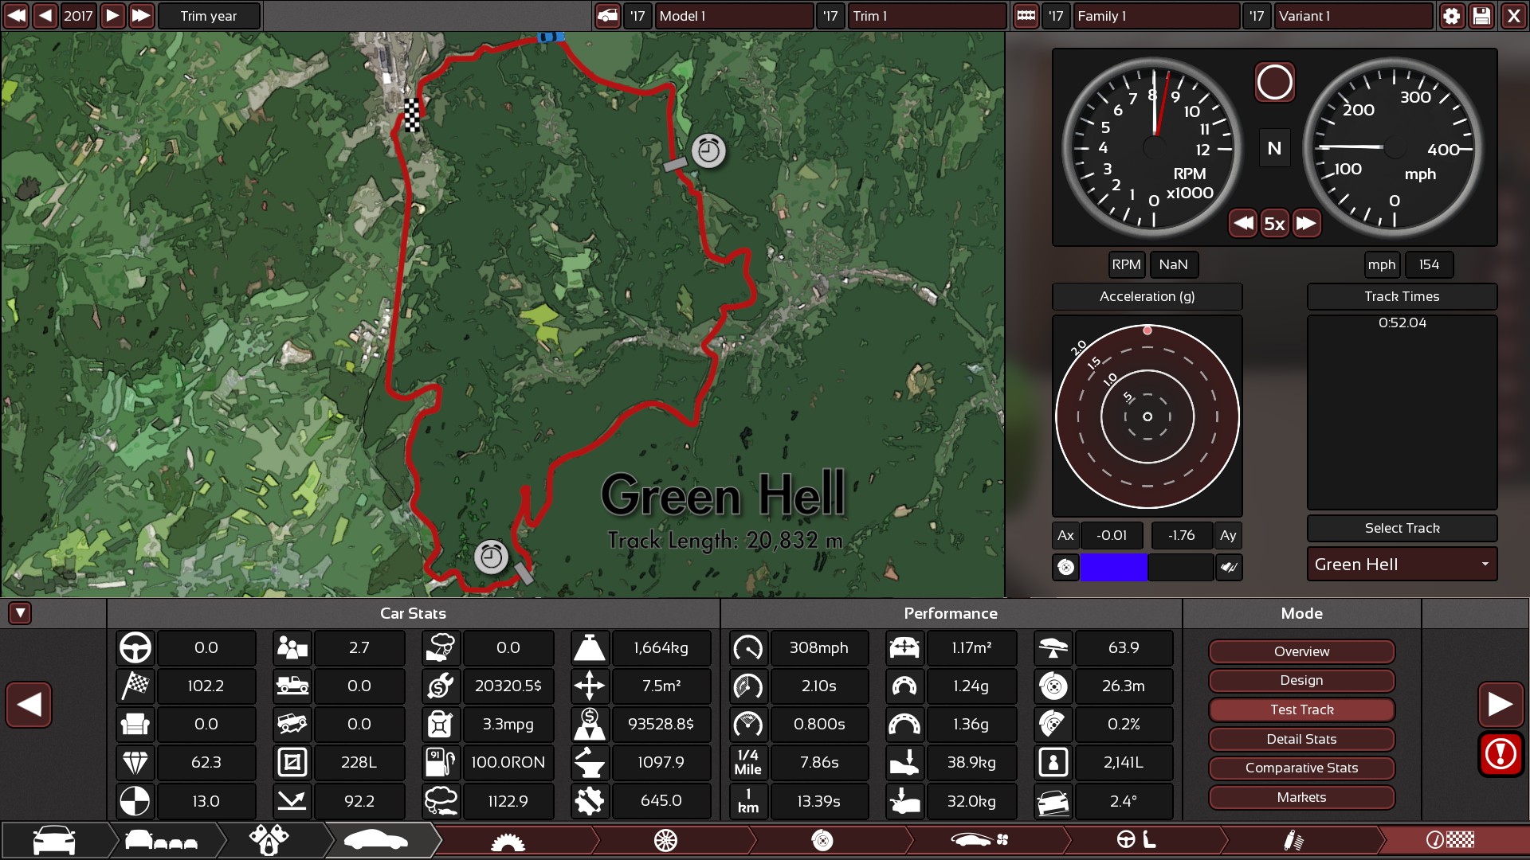Screen dimensions: 1530x860
Task: Toggle the RPM readout label
Action: [1126, 264]
